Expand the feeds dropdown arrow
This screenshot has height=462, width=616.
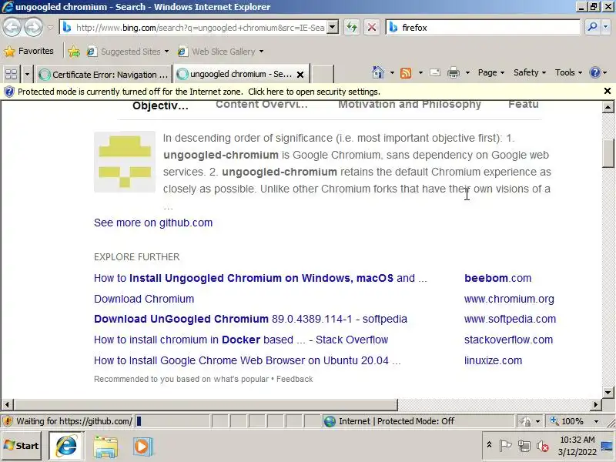point(420,72)
